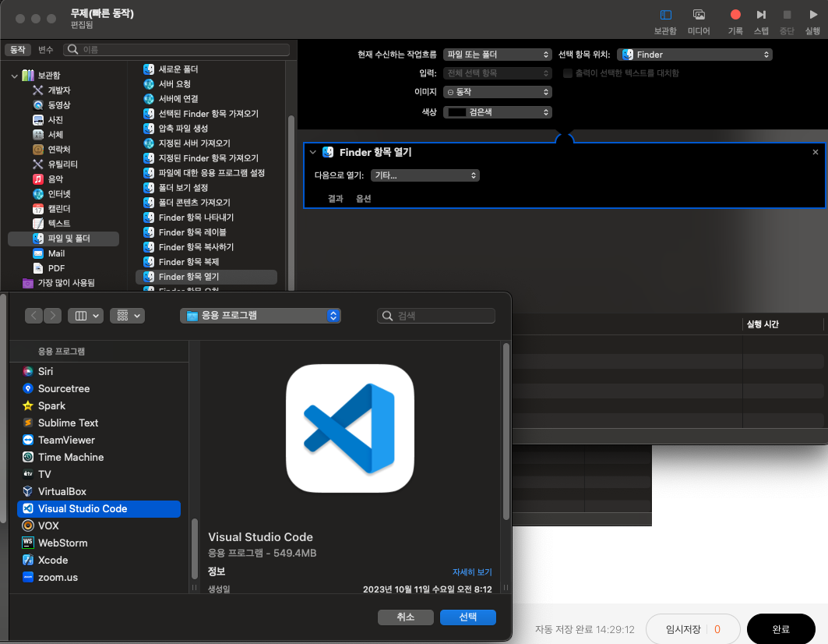The image size is (828, 644).
Task: Select the 사진 category icon
Action: coord(38,120)
